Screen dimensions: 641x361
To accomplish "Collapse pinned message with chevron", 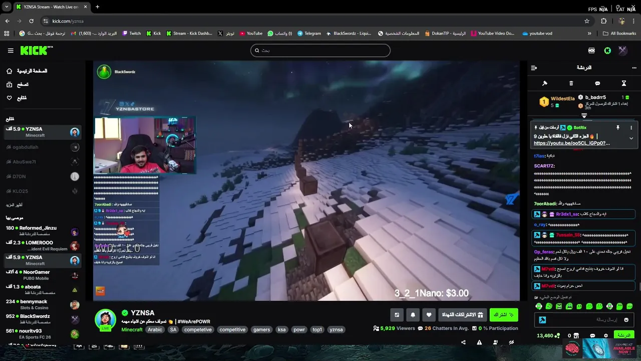I will 631,138.
